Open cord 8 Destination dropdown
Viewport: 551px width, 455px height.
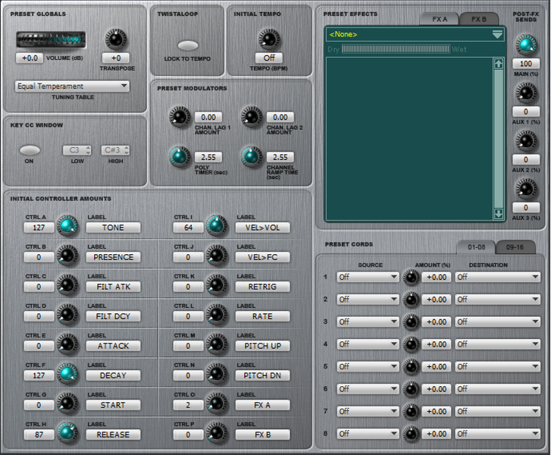(498, 434)
